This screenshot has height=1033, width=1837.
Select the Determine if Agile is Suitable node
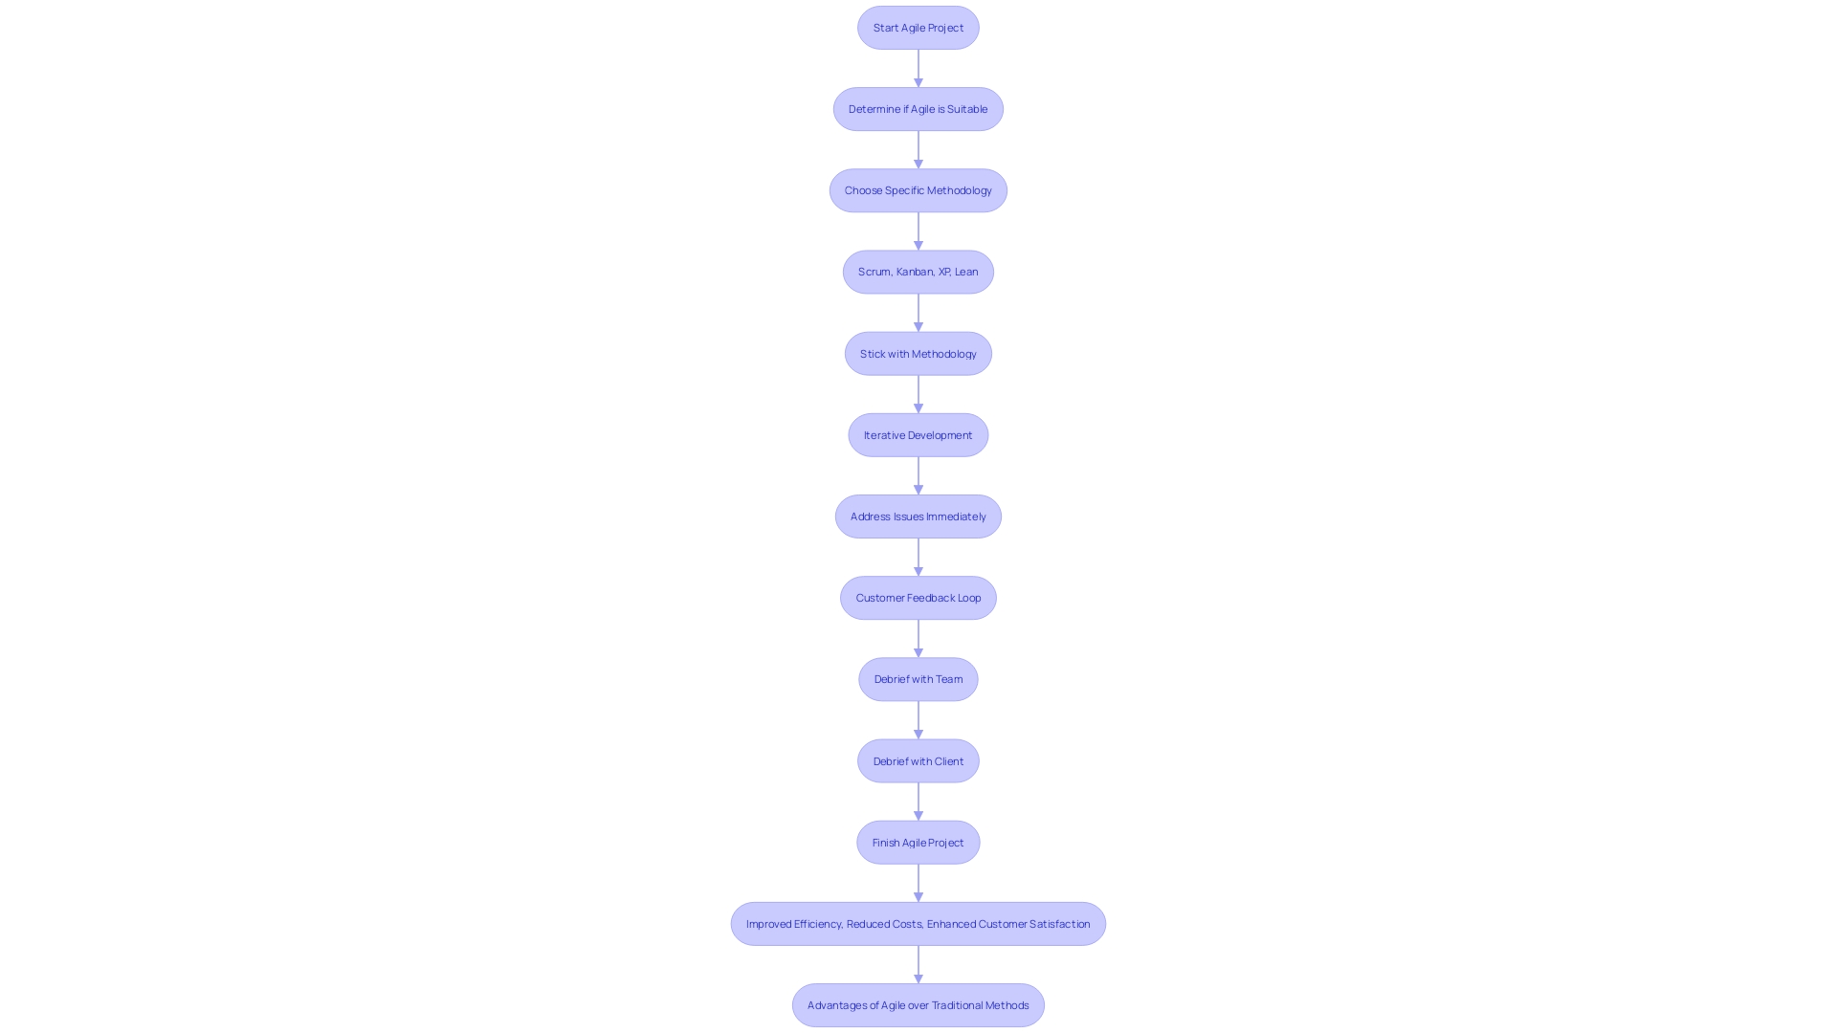[918, 107]
